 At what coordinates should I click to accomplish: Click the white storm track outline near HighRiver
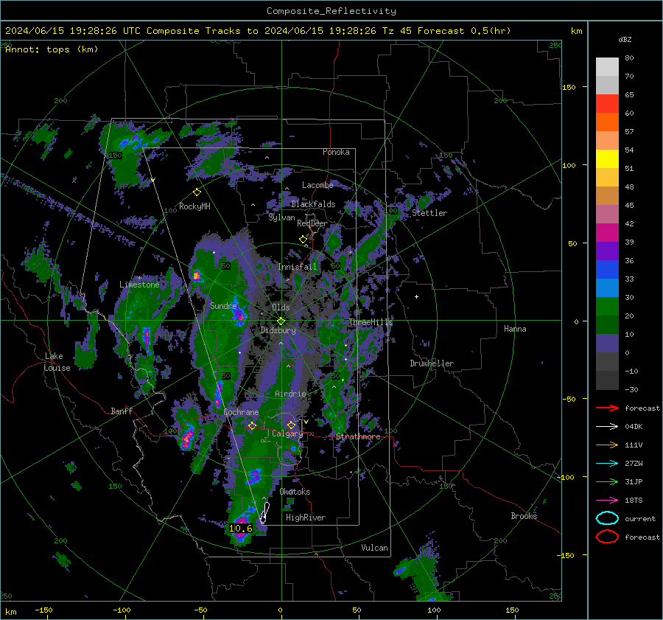[264, 513]
